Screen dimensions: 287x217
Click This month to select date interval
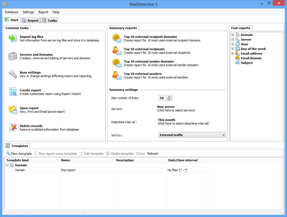tap(166, 120)
